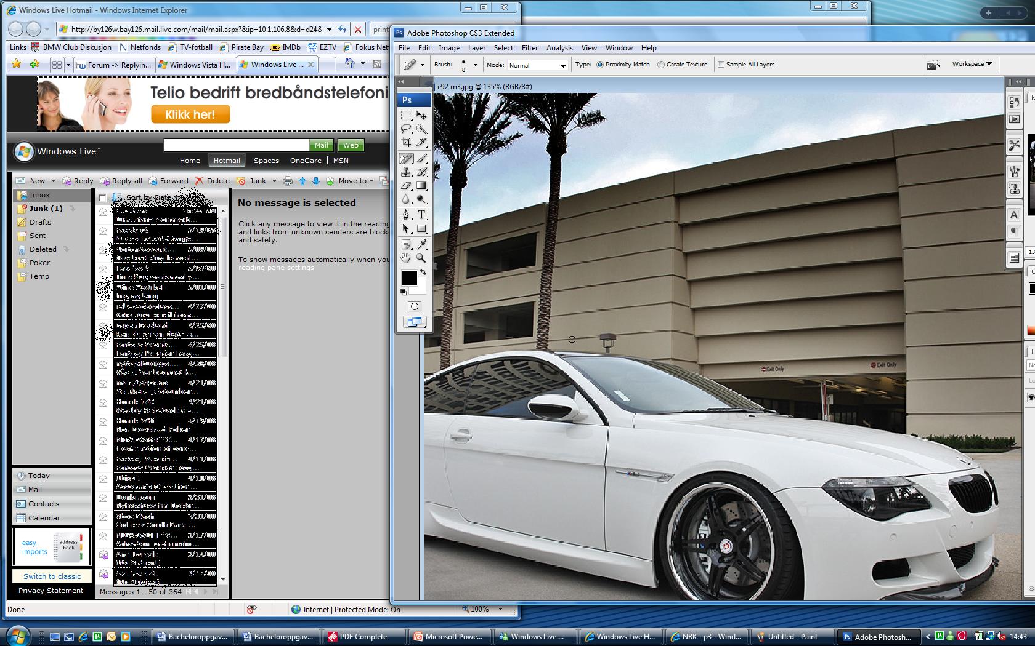Image resolution: width=1035 pixels, height=646 pixels.
Task: Click the reading pane settings link
Action: point(276,268)
